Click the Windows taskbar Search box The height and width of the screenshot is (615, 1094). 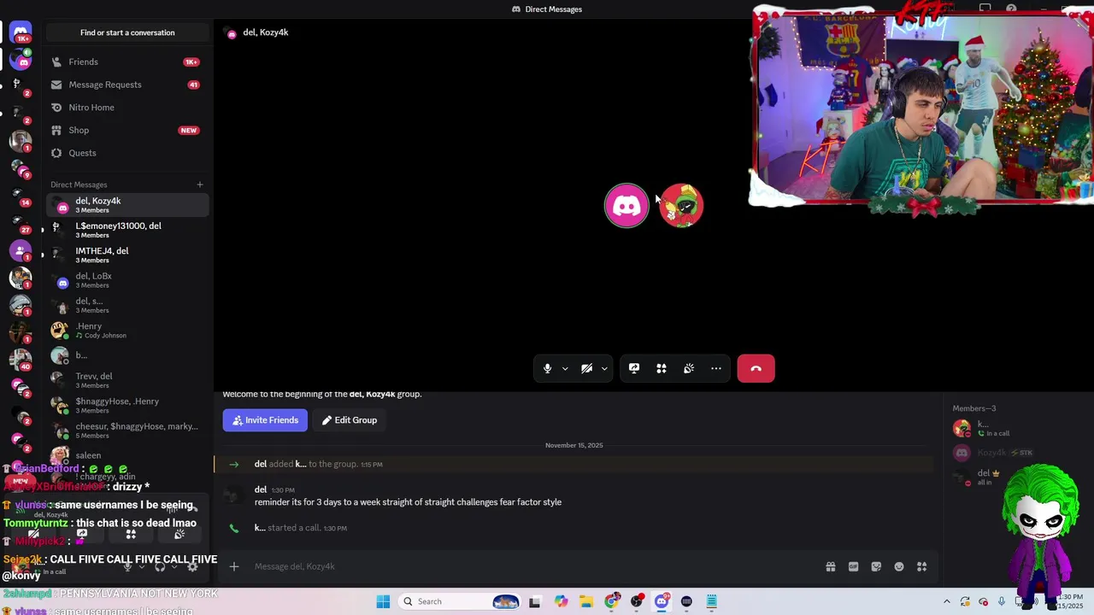click(460, 601)
